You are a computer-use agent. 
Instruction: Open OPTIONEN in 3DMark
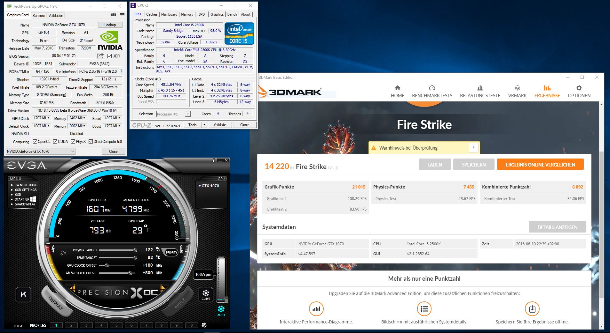[x=579, y=92]
